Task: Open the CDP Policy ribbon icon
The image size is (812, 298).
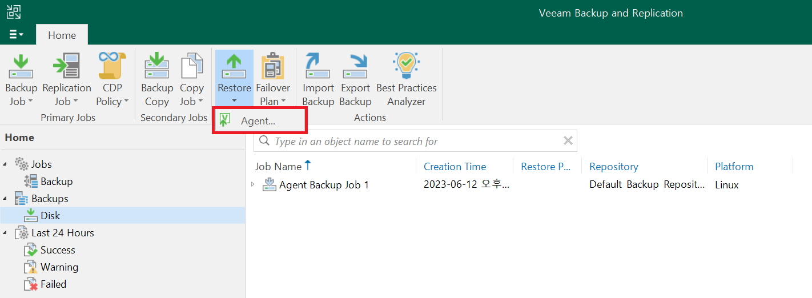Action: pyautogui.click(x=112, y=66)
